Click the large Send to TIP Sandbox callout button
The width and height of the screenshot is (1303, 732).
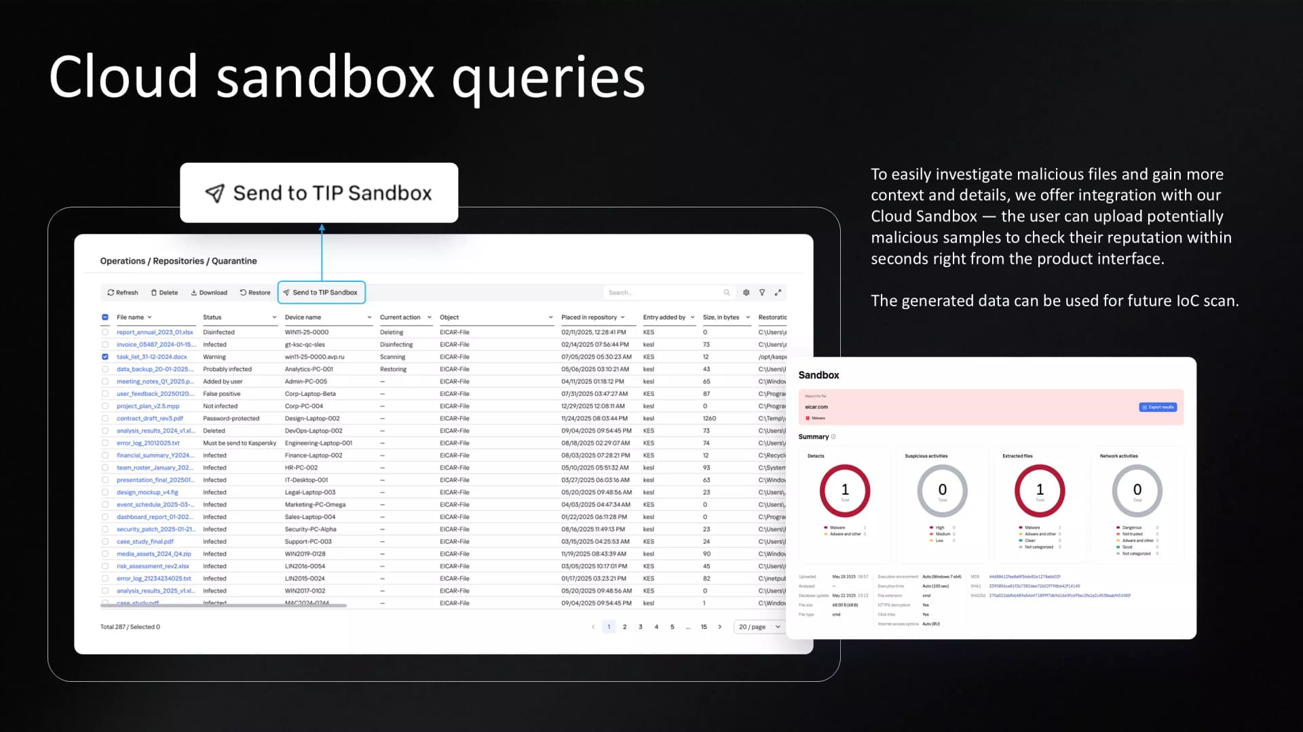pyautogui.click(x=319, y=193)
